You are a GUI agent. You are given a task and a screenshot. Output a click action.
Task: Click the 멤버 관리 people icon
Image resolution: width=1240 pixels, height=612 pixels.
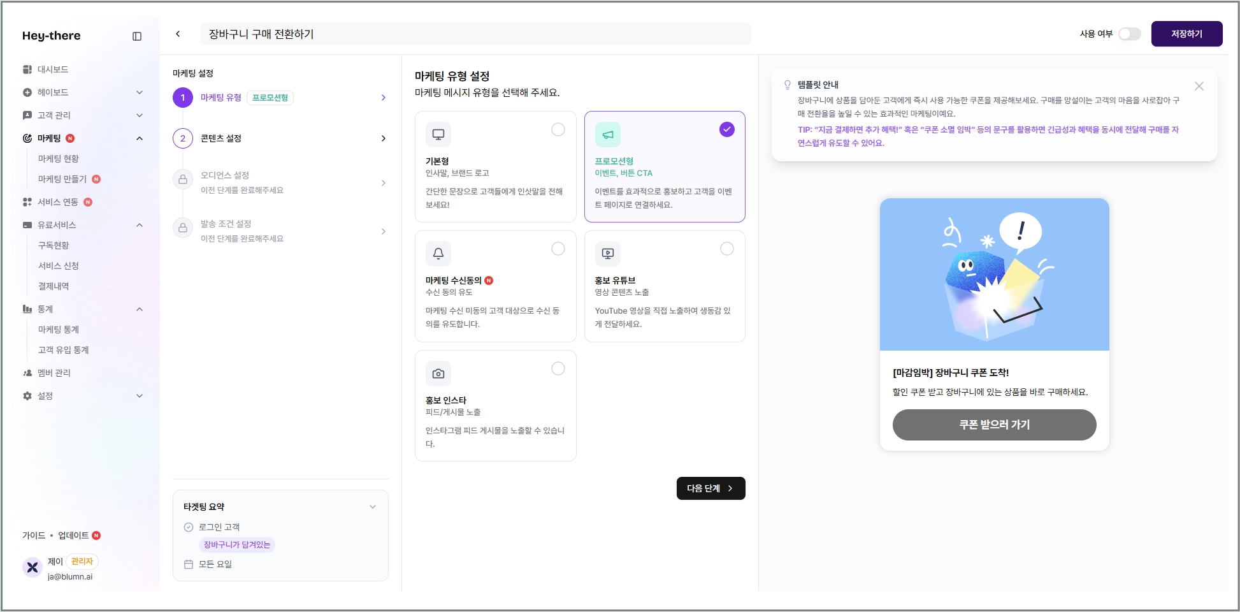click(x=27, y=373)
